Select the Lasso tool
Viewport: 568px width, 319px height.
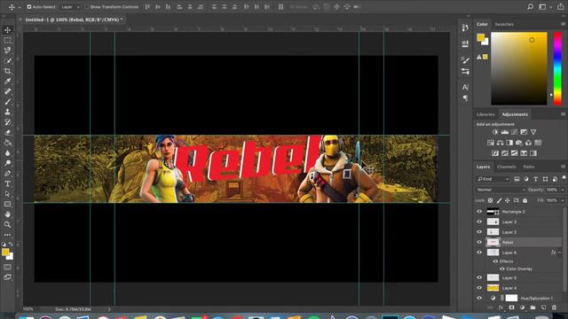(7, 51)
